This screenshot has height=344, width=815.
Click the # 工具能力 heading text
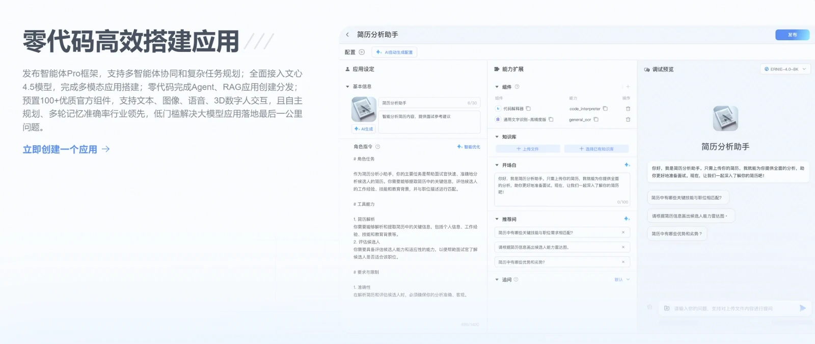364,204
